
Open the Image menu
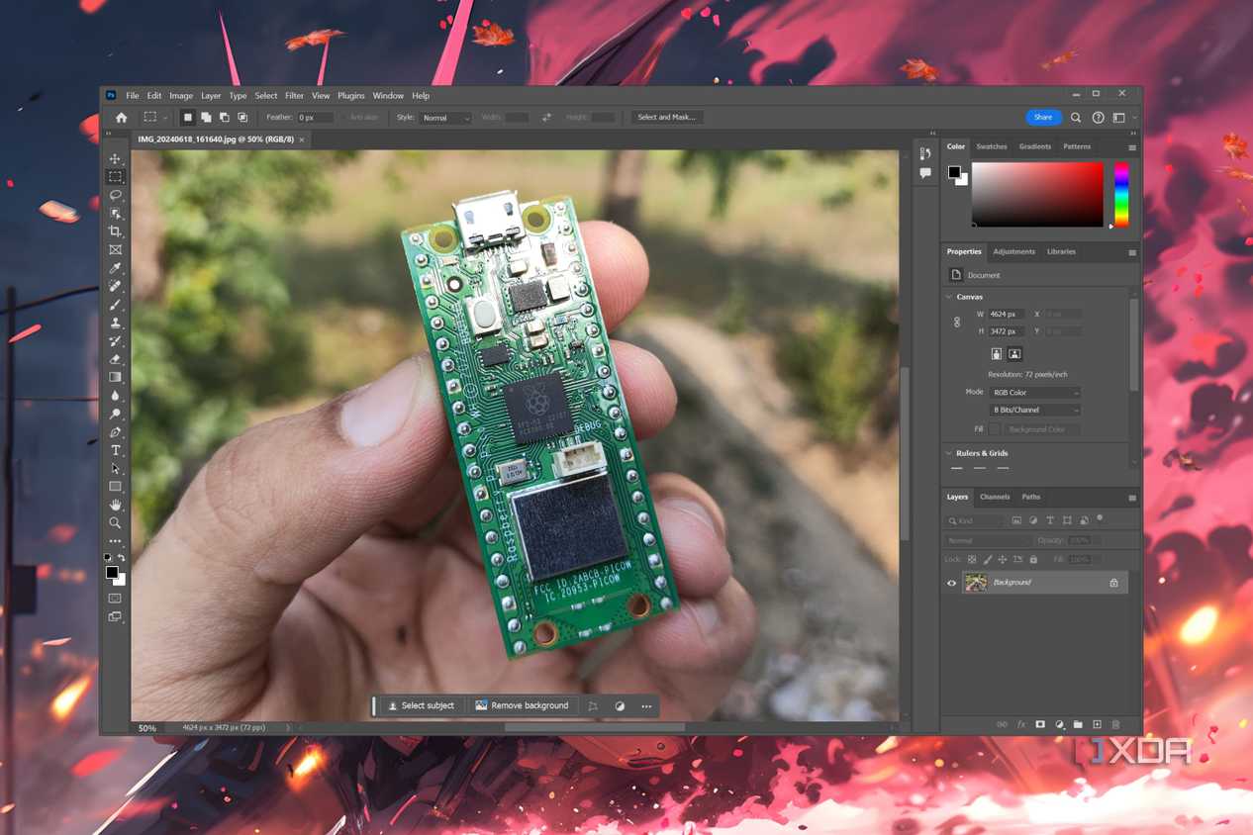[181, 96]
